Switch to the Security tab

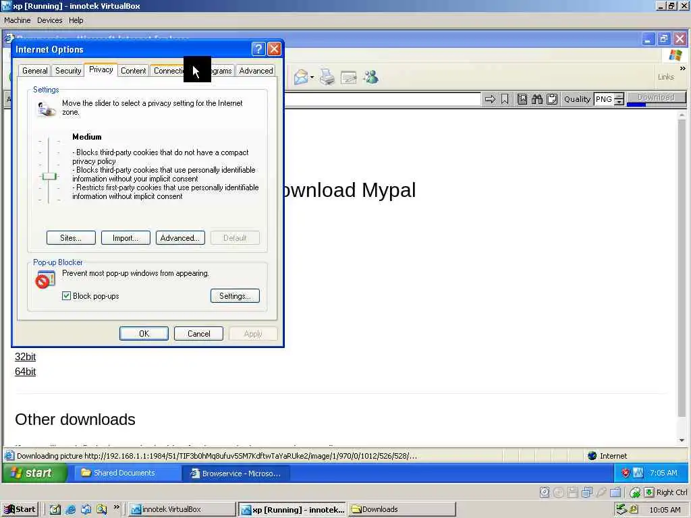68,70
